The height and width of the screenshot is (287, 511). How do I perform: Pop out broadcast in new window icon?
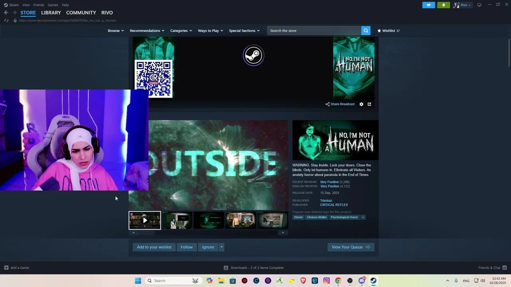[369, 104]
